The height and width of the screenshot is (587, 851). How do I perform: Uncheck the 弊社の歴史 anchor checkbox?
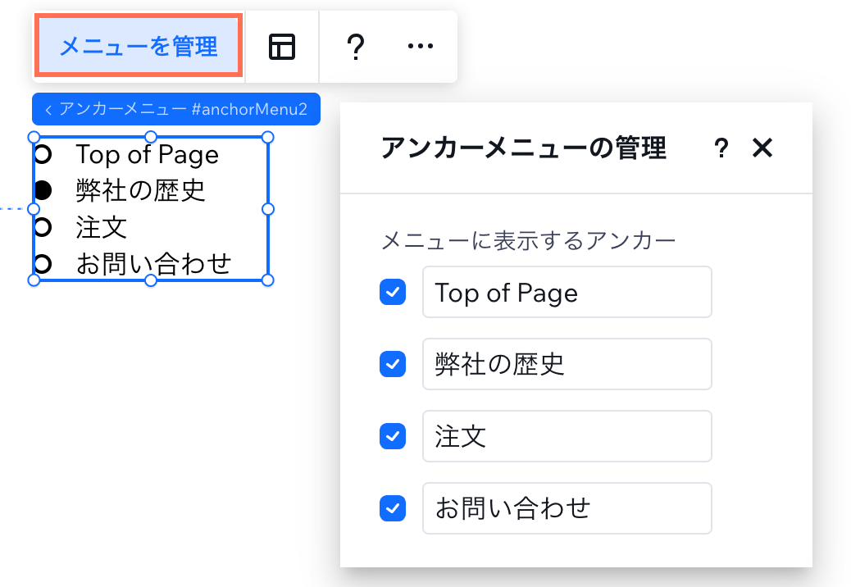[x=393, y=364]
